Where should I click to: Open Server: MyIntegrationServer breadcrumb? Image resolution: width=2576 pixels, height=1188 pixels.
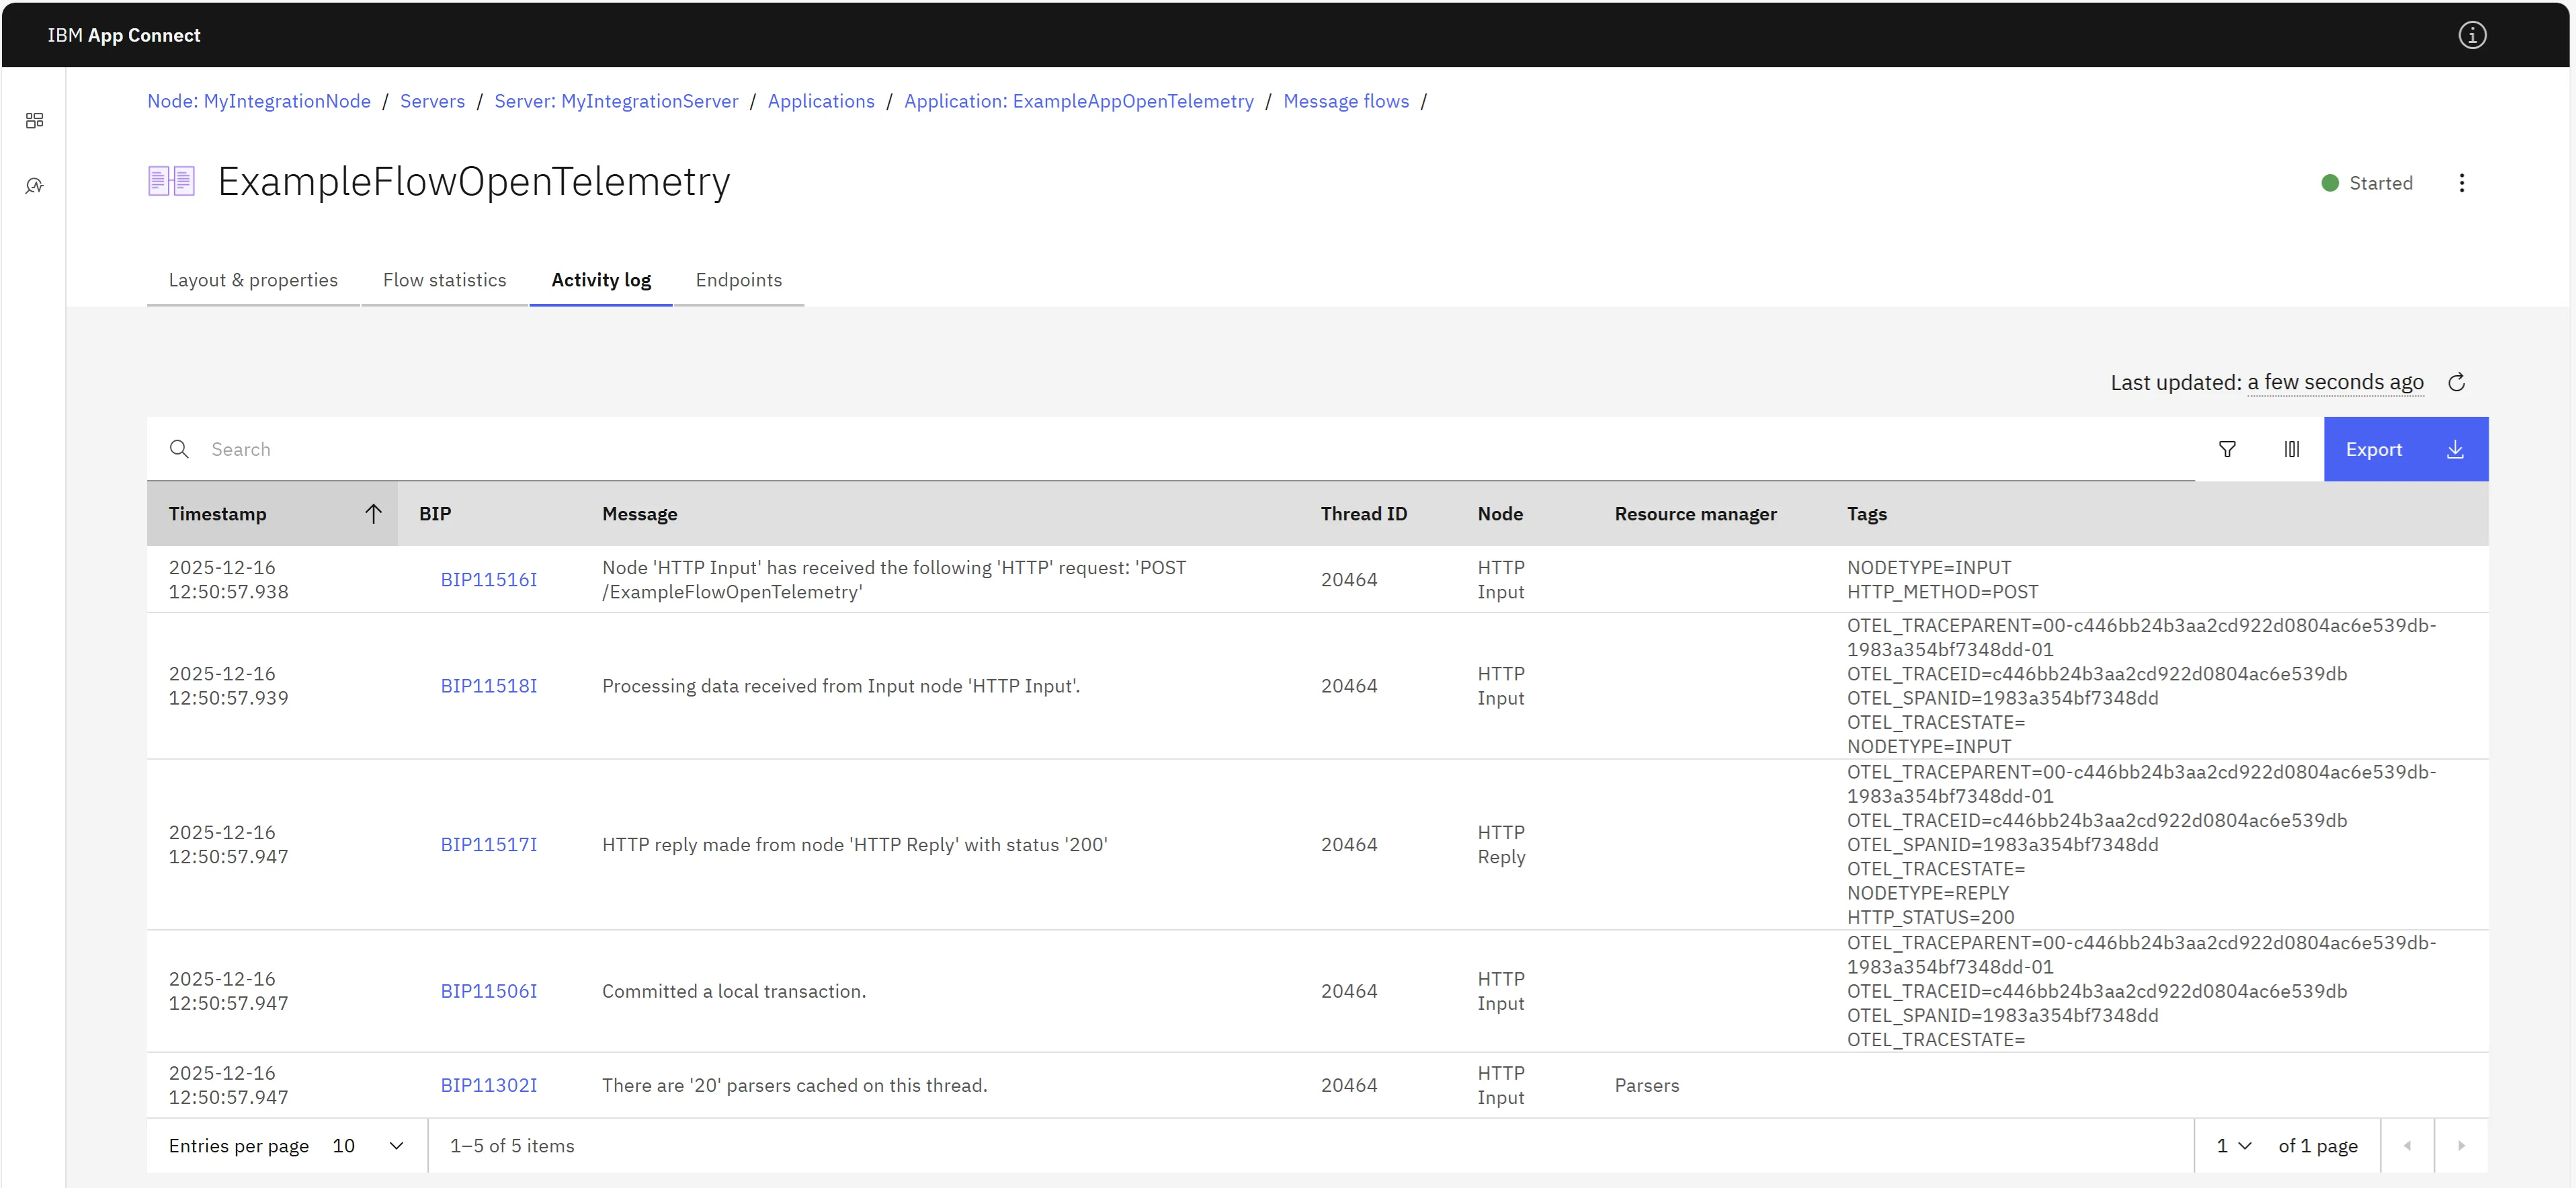coord(616,101)
